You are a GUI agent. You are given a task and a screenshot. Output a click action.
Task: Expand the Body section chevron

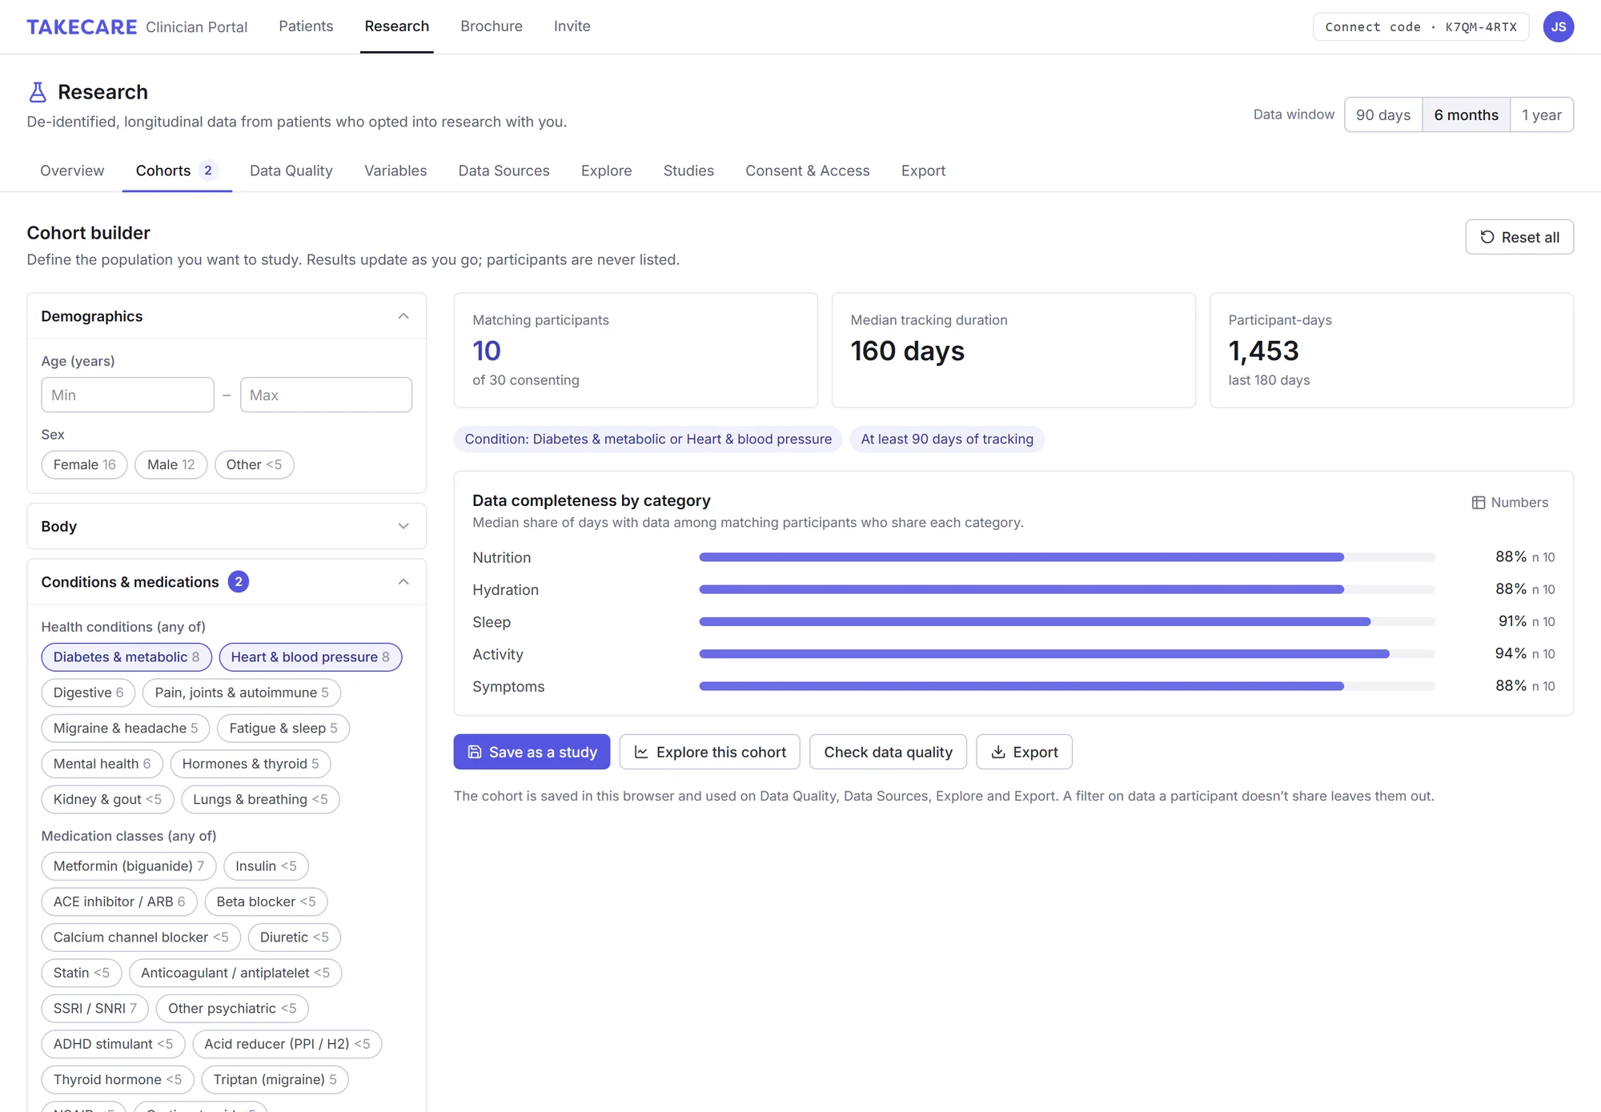403,526
